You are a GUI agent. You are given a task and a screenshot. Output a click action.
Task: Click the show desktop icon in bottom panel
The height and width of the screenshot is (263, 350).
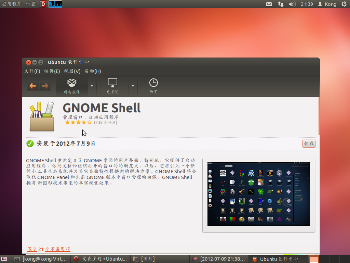point(4,259)
